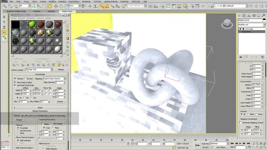Open the Modify command panel tab
Image resolution: width=267 pixels, height=150 pixels.
244,15
